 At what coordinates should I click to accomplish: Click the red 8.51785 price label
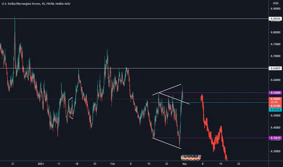click(x=275, y=106)
